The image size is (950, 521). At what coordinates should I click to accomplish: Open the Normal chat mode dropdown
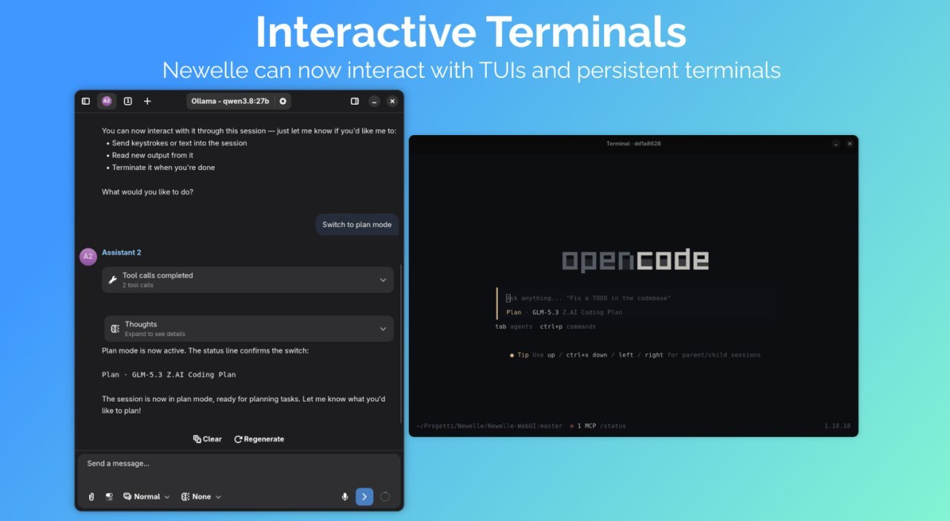coord(146,497)
